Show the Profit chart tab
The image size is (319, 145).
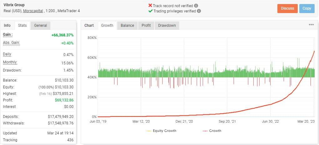coord(146,26)
